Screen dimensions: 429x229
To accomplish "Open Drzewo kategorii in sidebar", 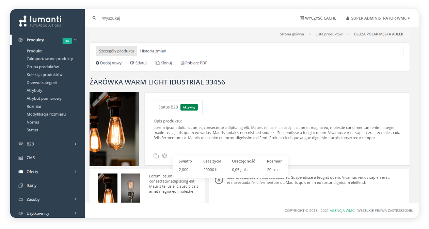I will pyautogui.click(x=42, y=82).
